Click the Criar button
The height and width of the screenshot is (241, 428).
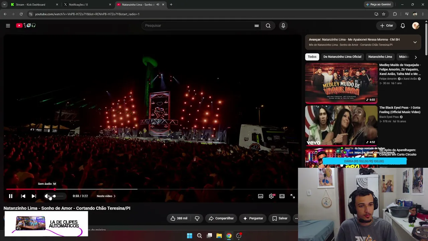pyautogui.click(x=387, y=25)
